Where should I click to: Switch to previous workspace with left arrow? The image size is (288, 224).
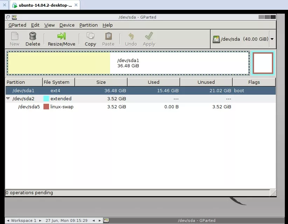pos(8,220)
